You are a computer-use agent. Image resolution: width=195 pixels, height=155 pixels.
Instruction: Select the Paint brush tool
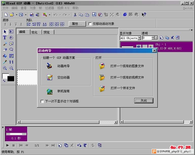[5, 44]
